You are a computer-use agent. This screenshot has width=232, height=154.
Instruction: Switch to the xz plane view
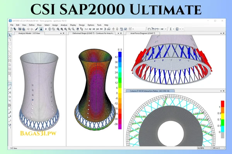click(x=94, y=29)
